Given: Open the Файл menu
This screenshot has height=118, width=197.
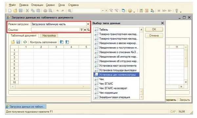Looking at the screenshot, I should [x=12, y=5].
